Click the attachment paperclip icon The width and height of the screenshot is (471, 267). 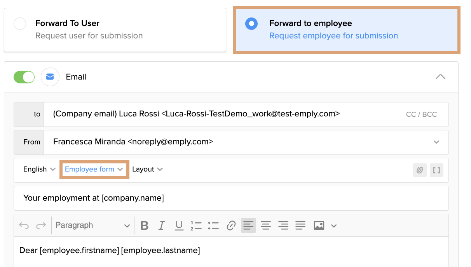pos(420,170)
